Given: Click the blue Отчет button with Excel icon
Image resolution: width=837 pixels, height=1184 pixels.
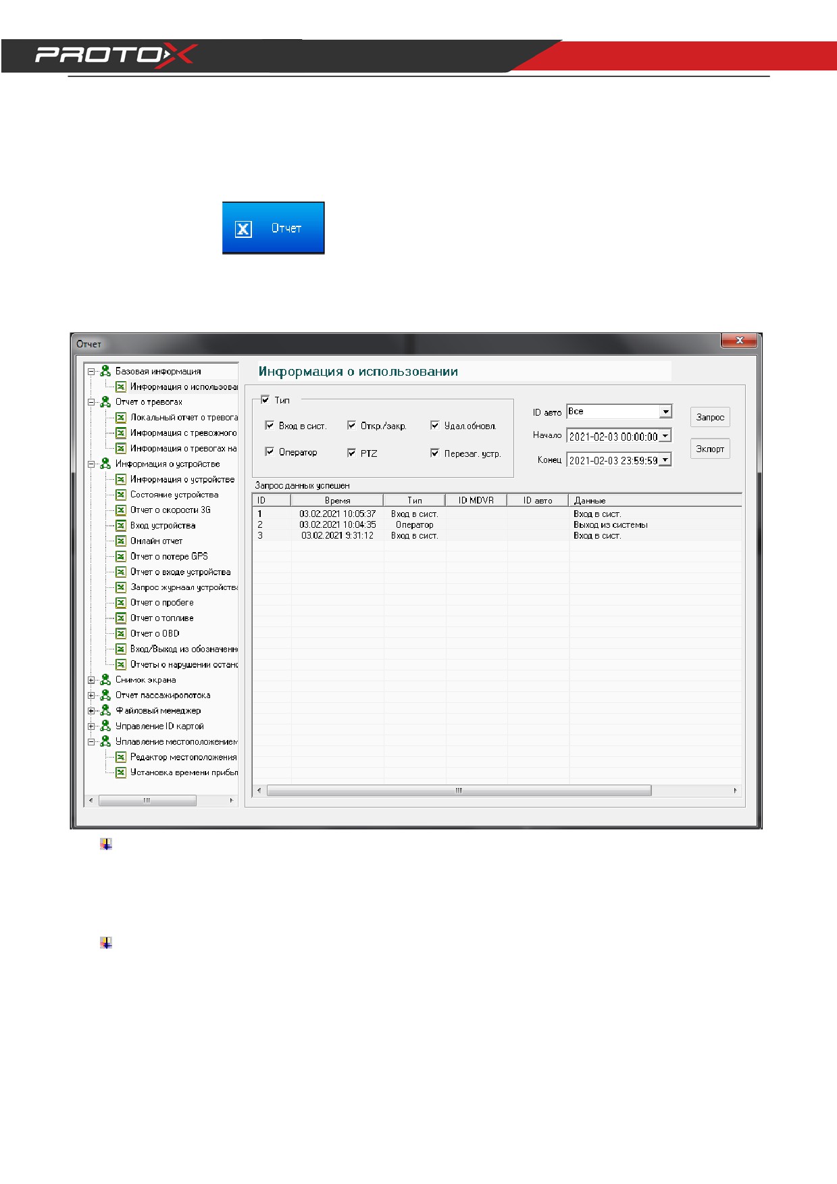Looking at the screenshot, I should pyautogui.click(x=274, y=228).
